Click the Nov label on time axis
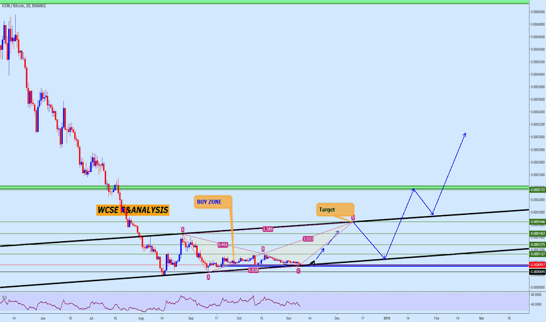The width and height of the screenshot is (546, 322). 289,318
